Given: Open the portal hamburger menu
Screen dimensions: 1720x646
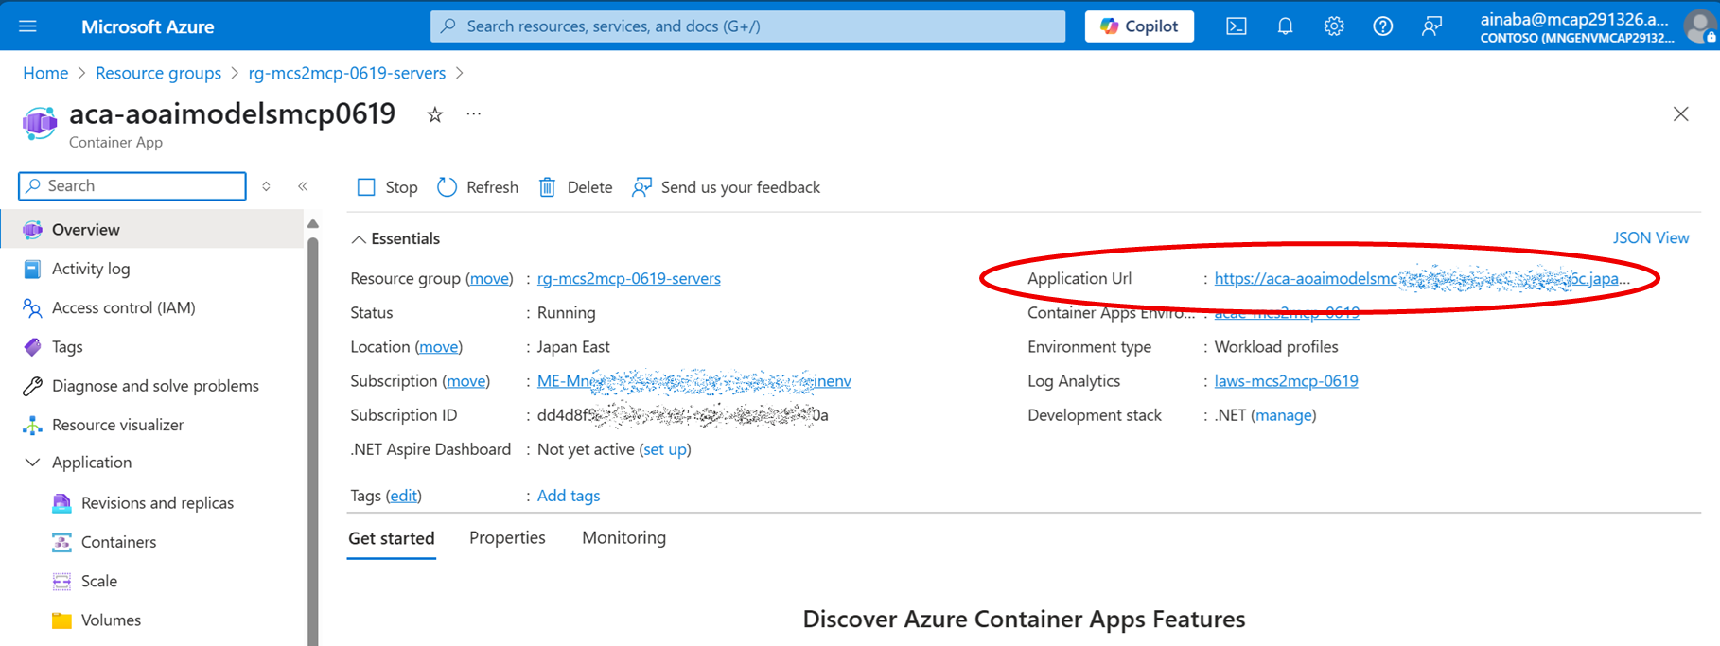Looking at the screenshot, I should 27,26.
